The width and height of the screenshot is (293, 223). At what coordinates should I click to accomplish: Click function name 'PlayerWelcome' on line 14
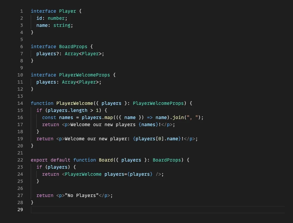tap(74, 103)
